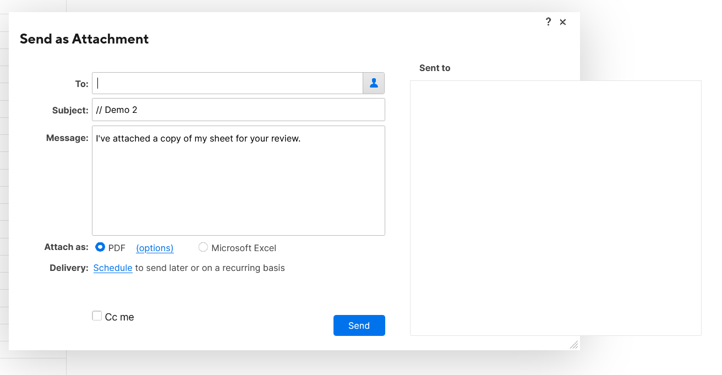Open PDF options link
Screen dimensions: 722x375
point(155,248)
